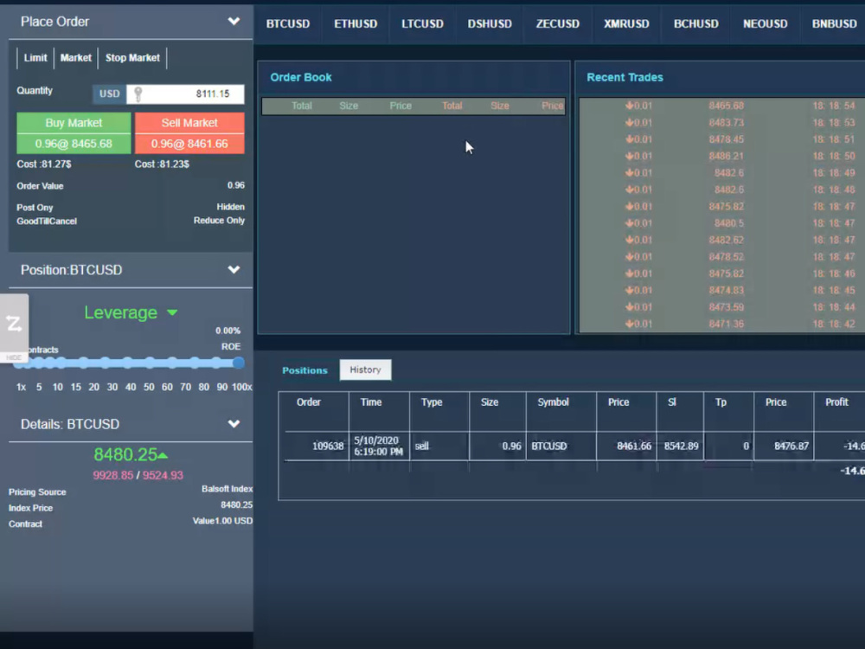
Task: Click the Type column header
Action: point(432,402)
